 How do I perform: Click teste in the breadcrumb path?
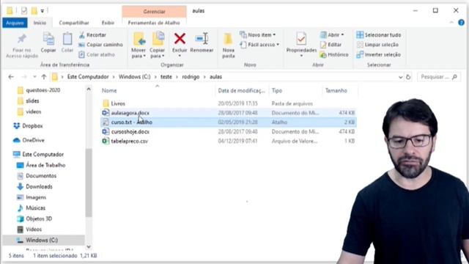click(x=166, y=77)
